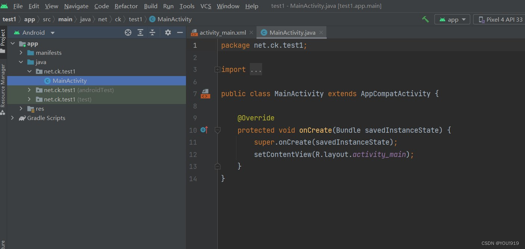Collapse the java folder
525x249 pixels.
click(x=21, y=62)
